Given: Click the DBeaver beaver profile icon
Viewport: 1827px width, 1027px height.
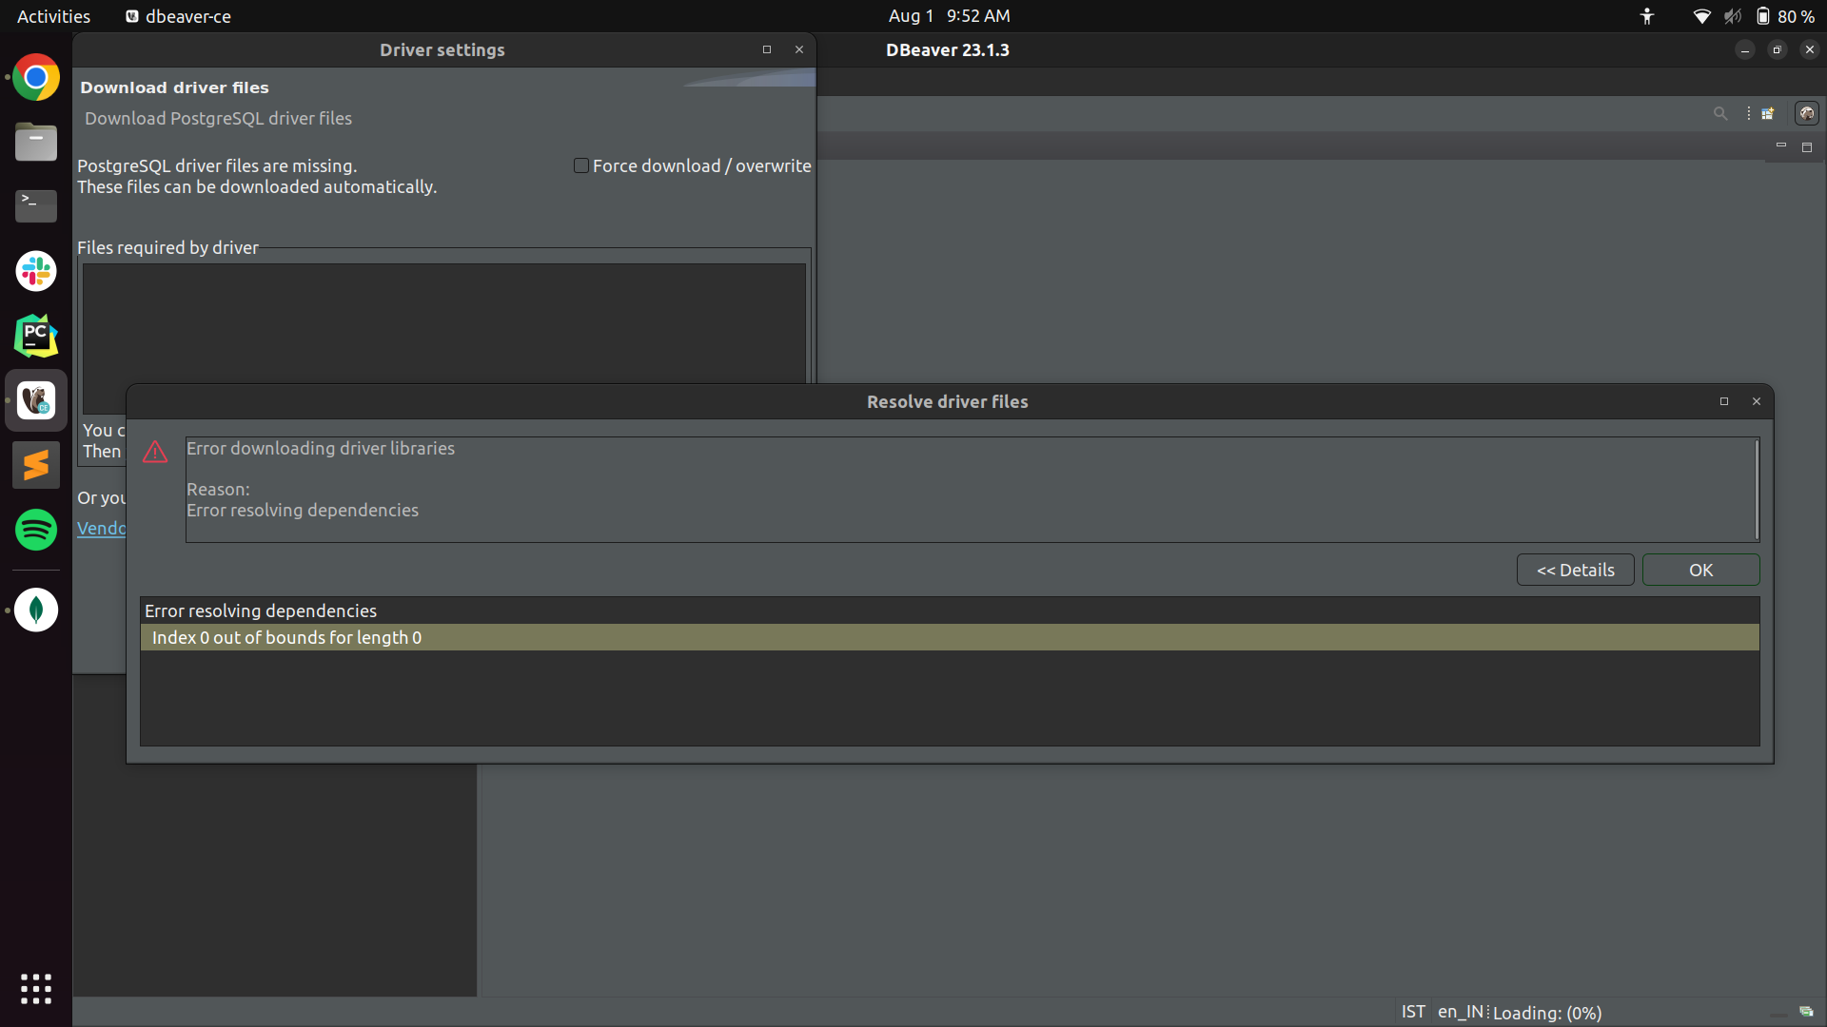Looking at the screenshot, I should [1807, 112].
